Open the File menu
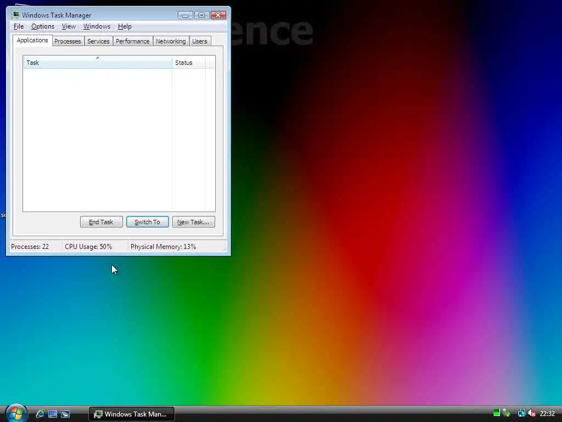This screenshot has width=562, height=422. pyautogui.click(x=19, y=26)
